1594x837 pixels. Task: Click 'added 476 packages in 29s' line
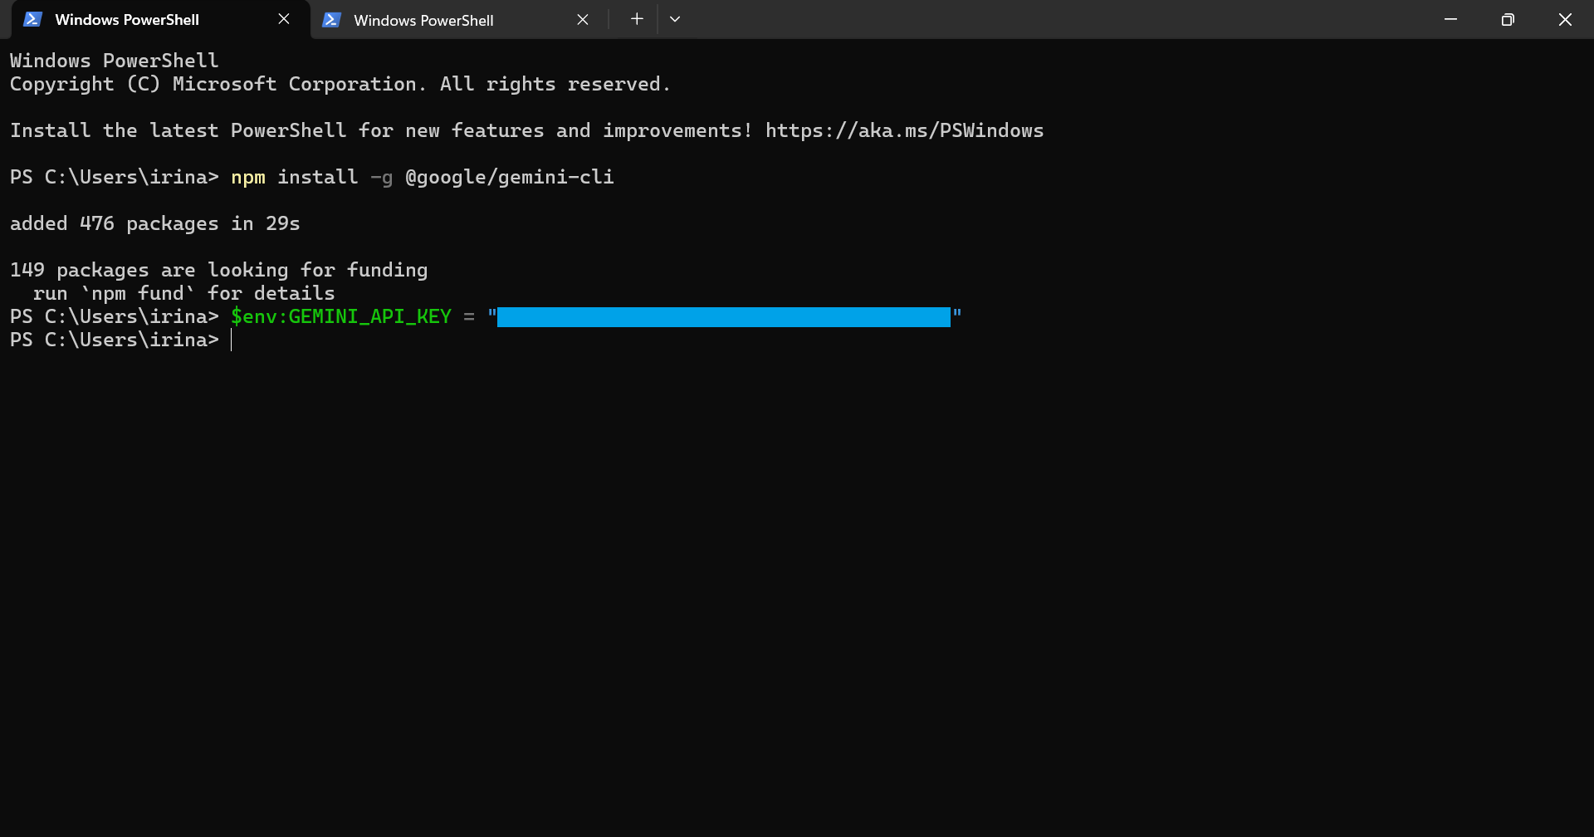tap(155, 223)
